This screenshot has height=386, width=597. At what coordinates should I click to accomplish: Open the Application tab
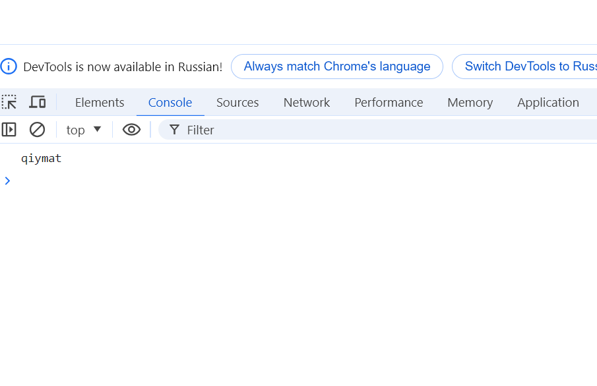coord(548,103)
